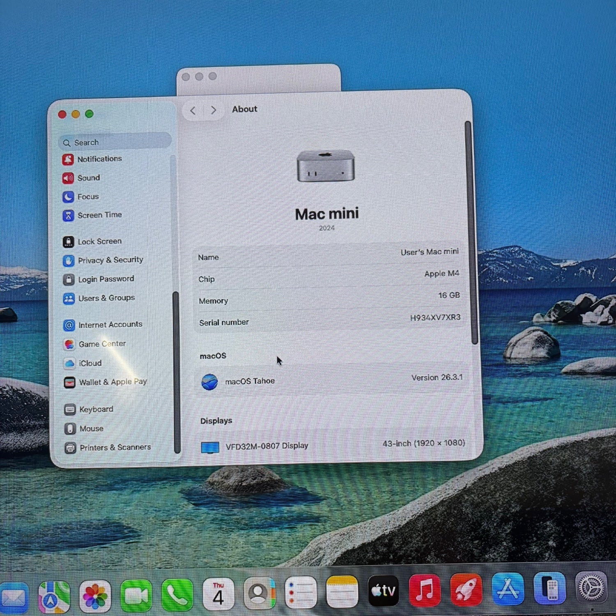Screen dimensions: 616x616
Task: Go to Wallet & Apple Pay settings
Action: (106, 382)
